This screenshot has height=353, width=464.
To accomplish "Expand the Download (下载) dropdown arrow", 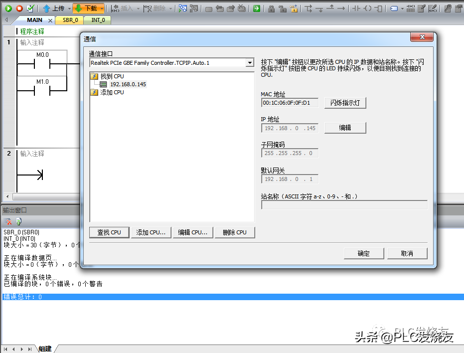I will (102, 8).
